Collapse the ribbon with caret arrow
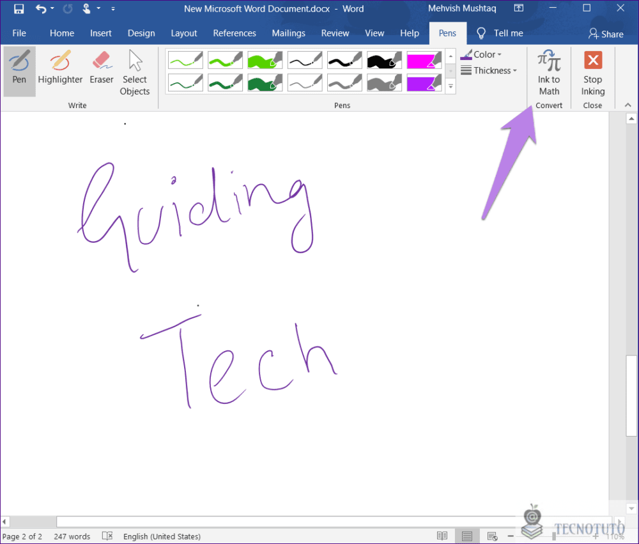Image resolution: width=639 pixels, height=544 pixels. coord(628,105)
